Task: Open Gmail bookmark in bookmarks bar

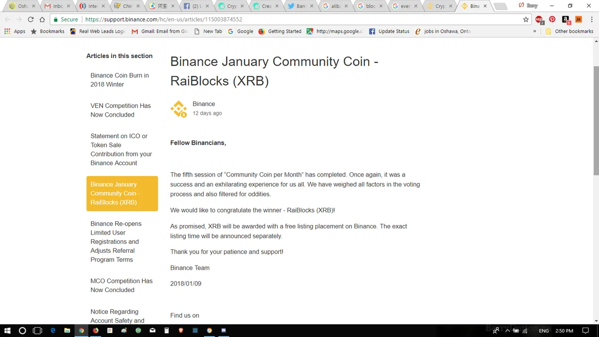Action: coord(159,31)
